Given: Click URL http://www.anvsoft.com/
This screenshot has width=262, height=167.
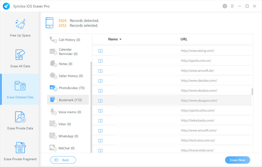Looking at the screenshot, I should 199,130.
